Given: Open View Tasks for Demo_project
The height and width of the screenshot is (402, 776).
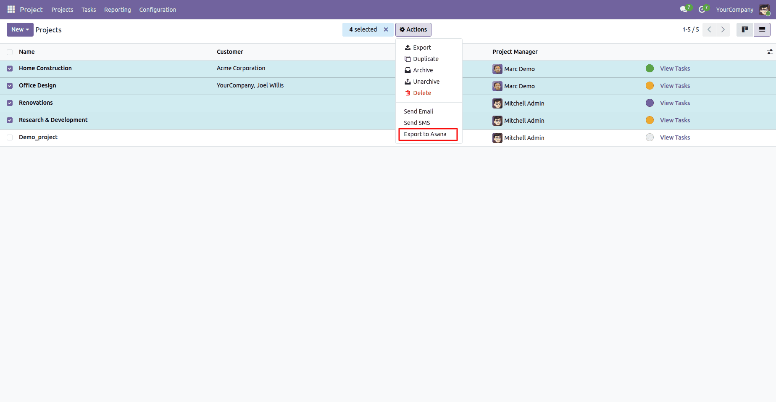Looking at the screenshot, I should coord(675,138).
